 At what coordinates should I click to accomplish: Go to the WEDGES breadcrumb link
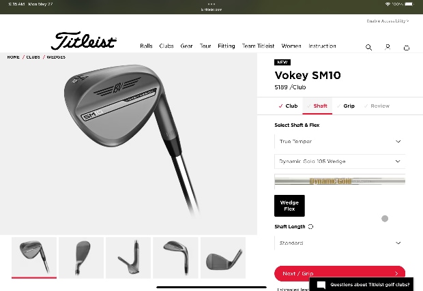pyautogui.click(x=56, y=57)
